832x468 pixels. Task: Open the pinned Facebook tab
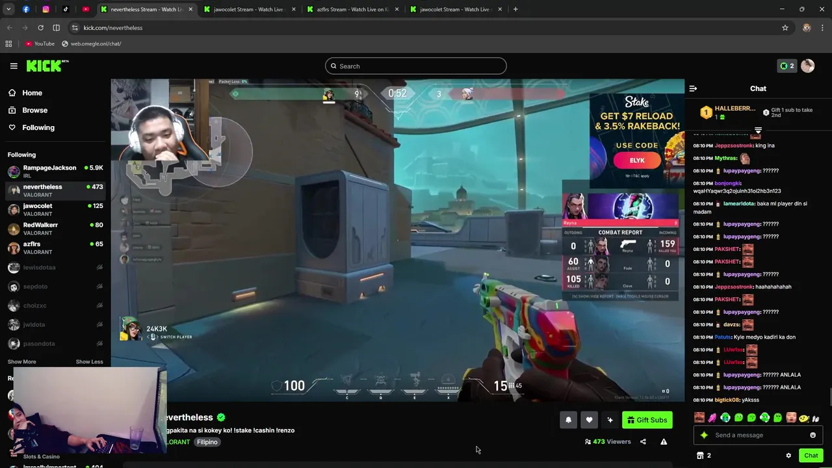[x=25, y=9]
